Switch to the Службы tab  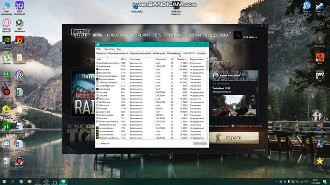click(x=202, y=53)
